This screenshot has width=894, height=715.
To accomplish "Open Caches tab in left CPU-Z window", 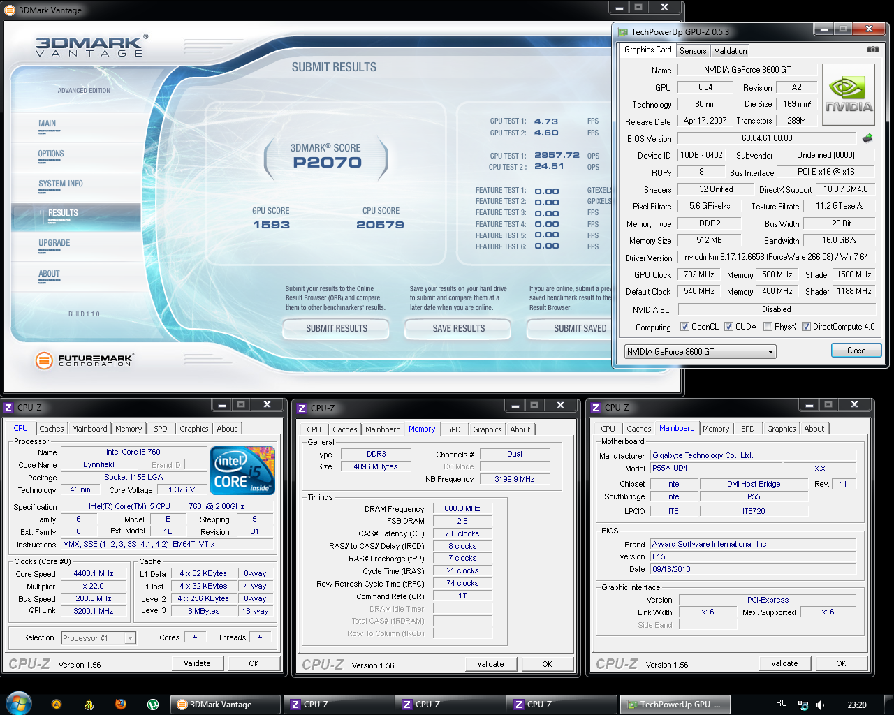I will tap(52, 429).
